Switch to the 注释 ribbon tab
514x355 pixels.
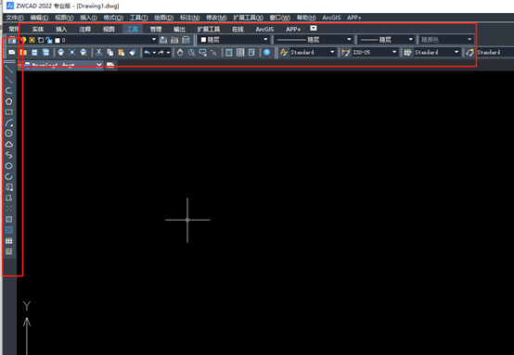click(x=85, y=29)
